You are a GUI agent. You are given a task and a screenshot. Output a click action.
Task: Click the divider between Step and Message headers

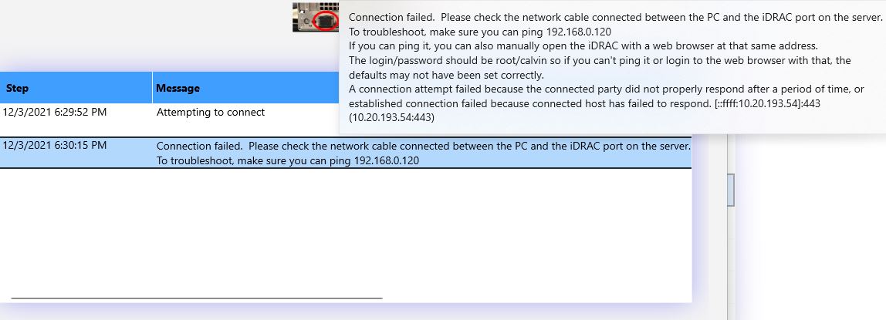[152, 88]
